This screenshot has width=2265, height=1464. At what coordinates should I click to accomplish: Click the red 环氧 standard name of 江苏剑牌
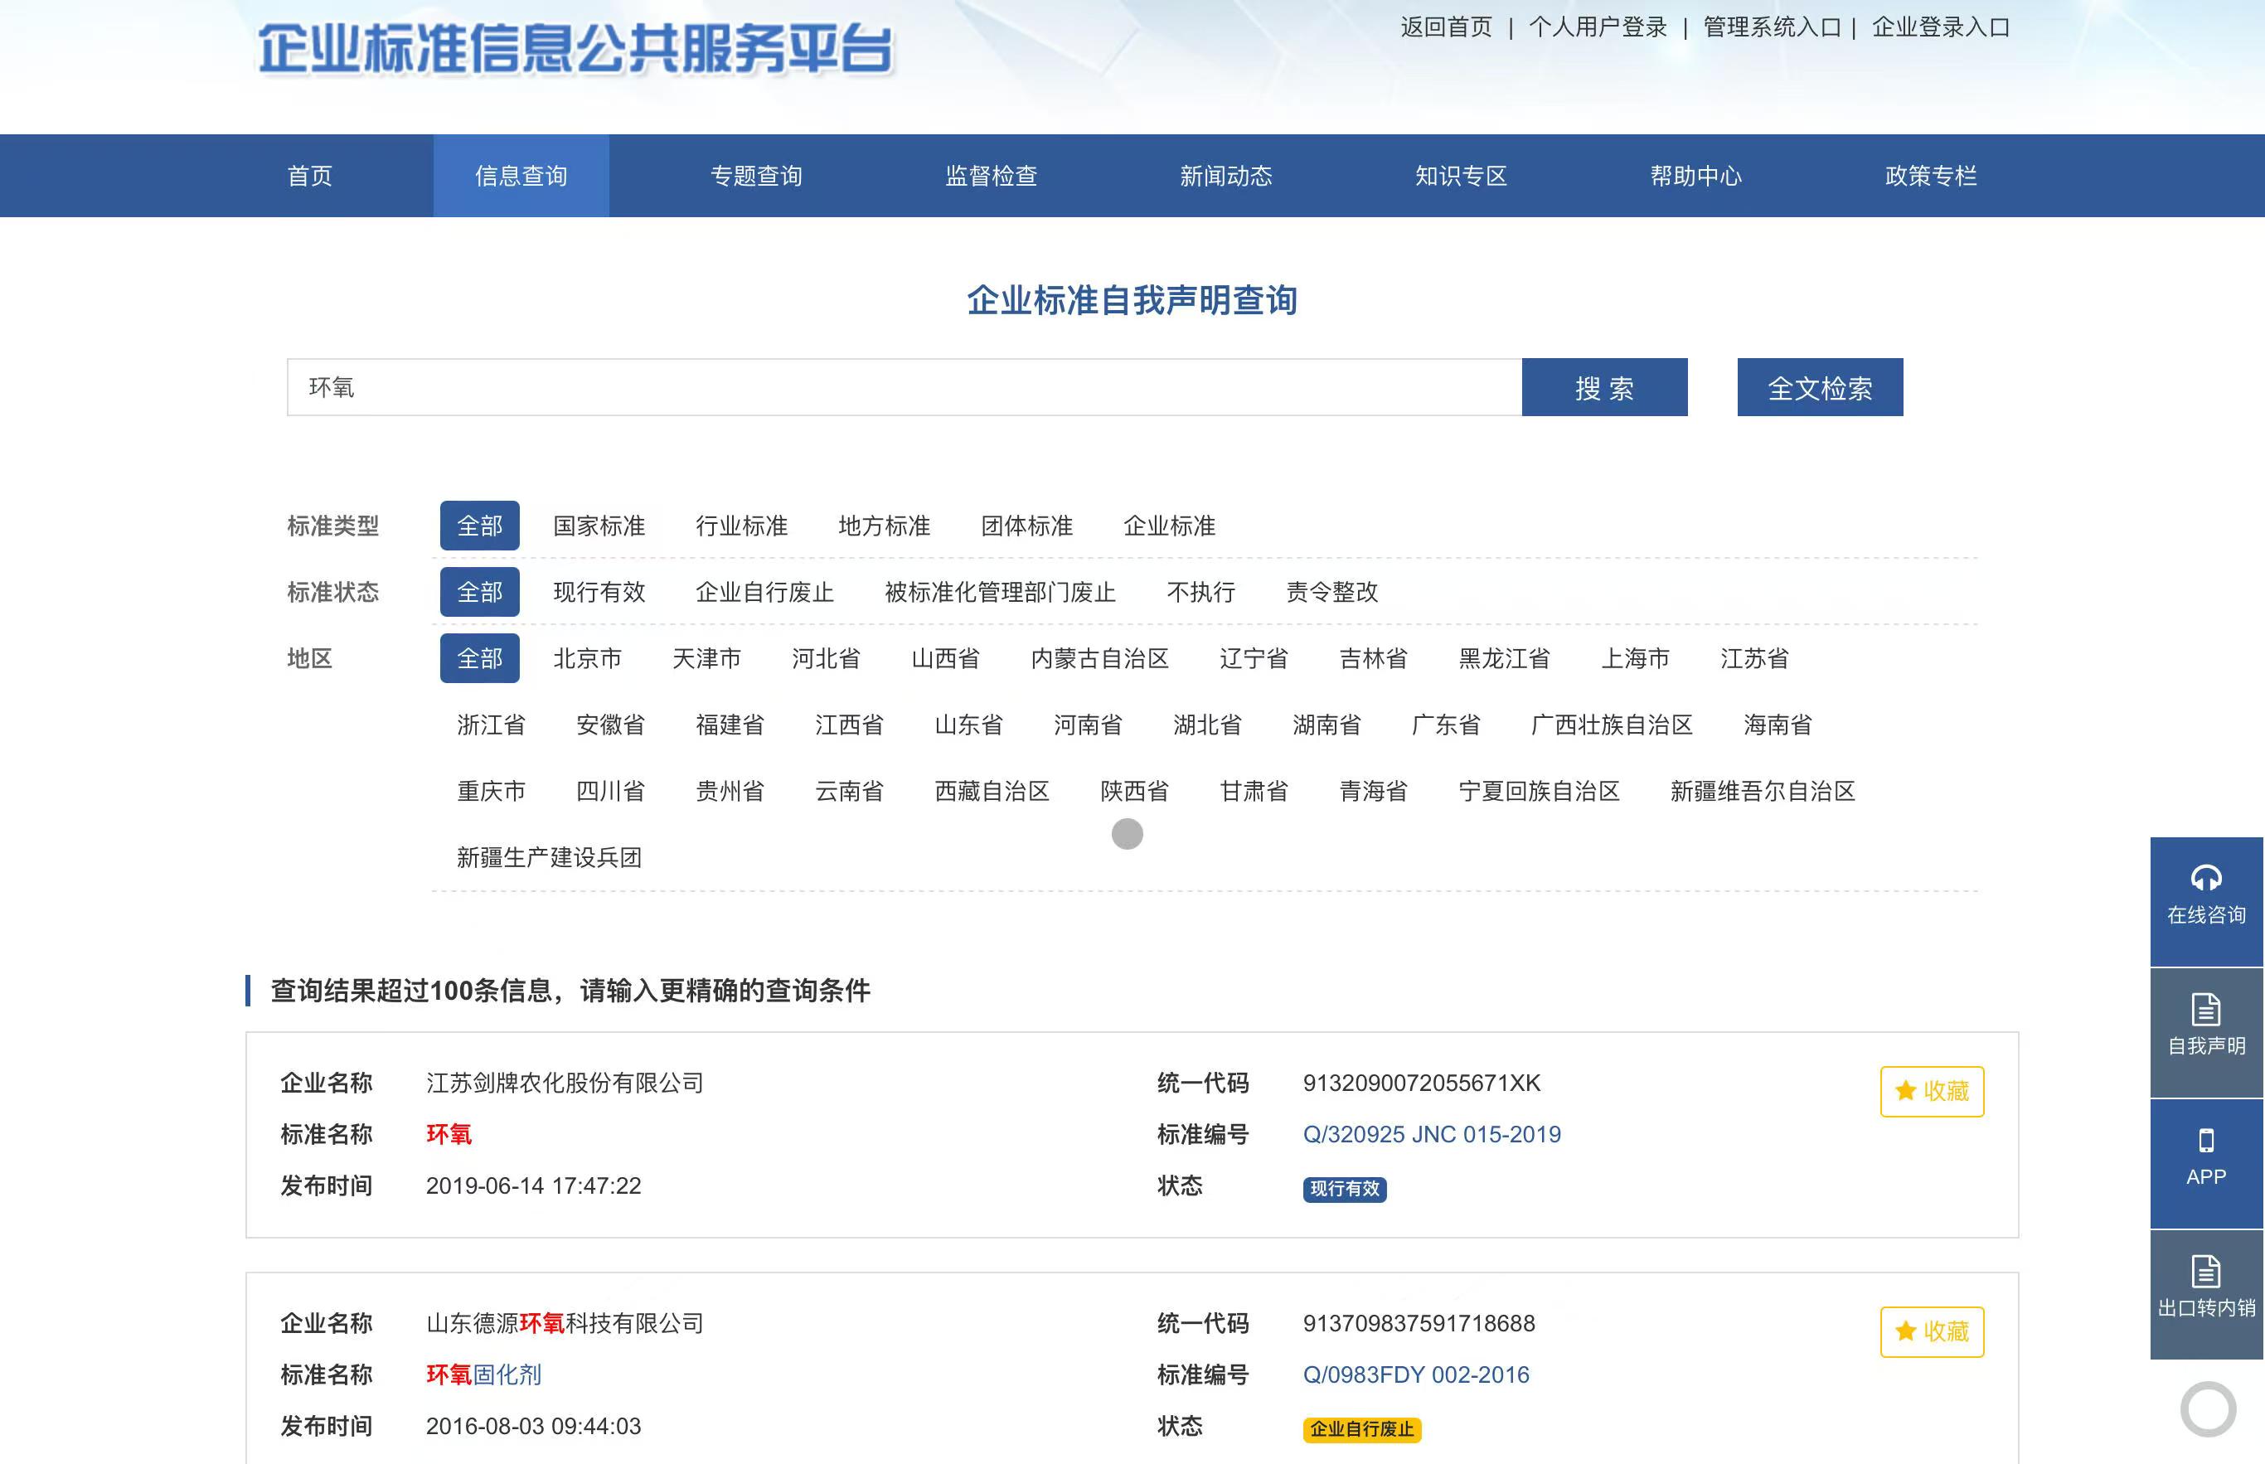click(x=449, y=1134)
